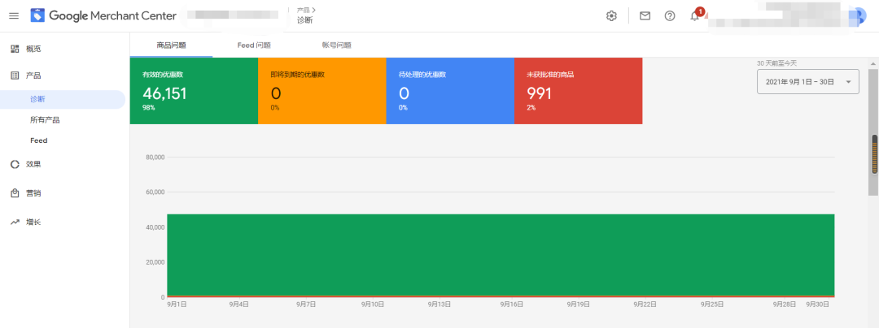Select the red 未获批准的商品 card
This screenshot has height=328, width=879.
coord(579,90)
